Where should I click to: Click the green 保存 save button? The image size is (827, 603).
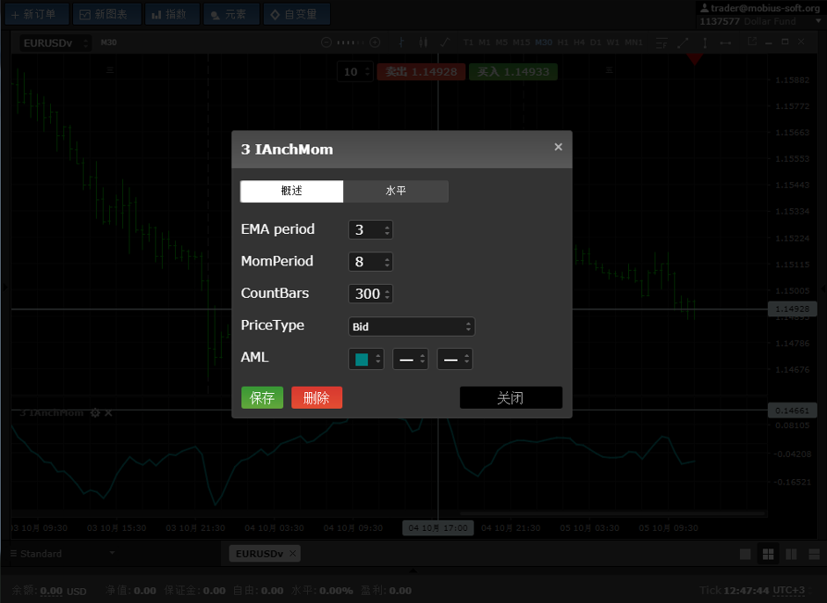pyautogui.click(x=262, y=397)
